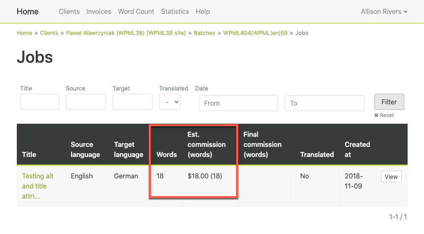Open the Allison Rivers user dropdown
This screenshot has height=234, width=424.
[384, 12]
